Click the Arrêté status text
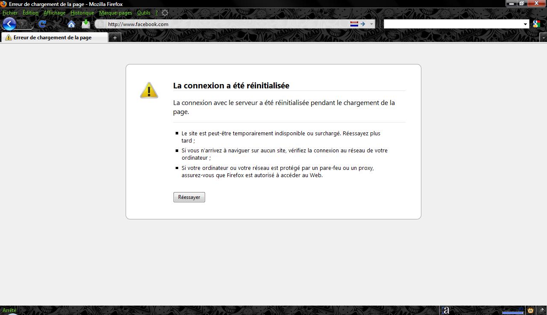 point(9,310)
